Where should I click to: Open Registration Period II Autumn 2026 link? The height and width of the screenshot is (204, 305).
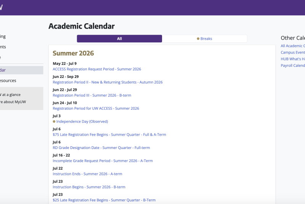pyautogui.click(x=108, y=82)
